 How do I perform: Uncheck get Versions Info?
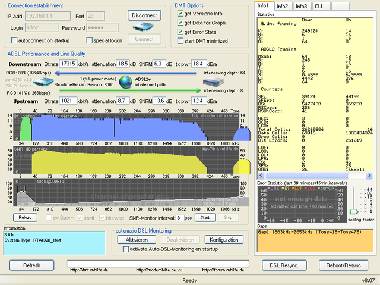180,14
